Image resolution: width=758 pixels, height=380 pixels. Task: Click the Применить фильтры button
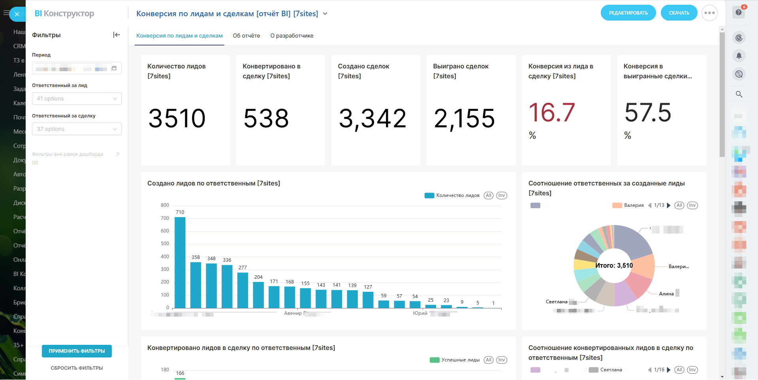click(77, 351)
